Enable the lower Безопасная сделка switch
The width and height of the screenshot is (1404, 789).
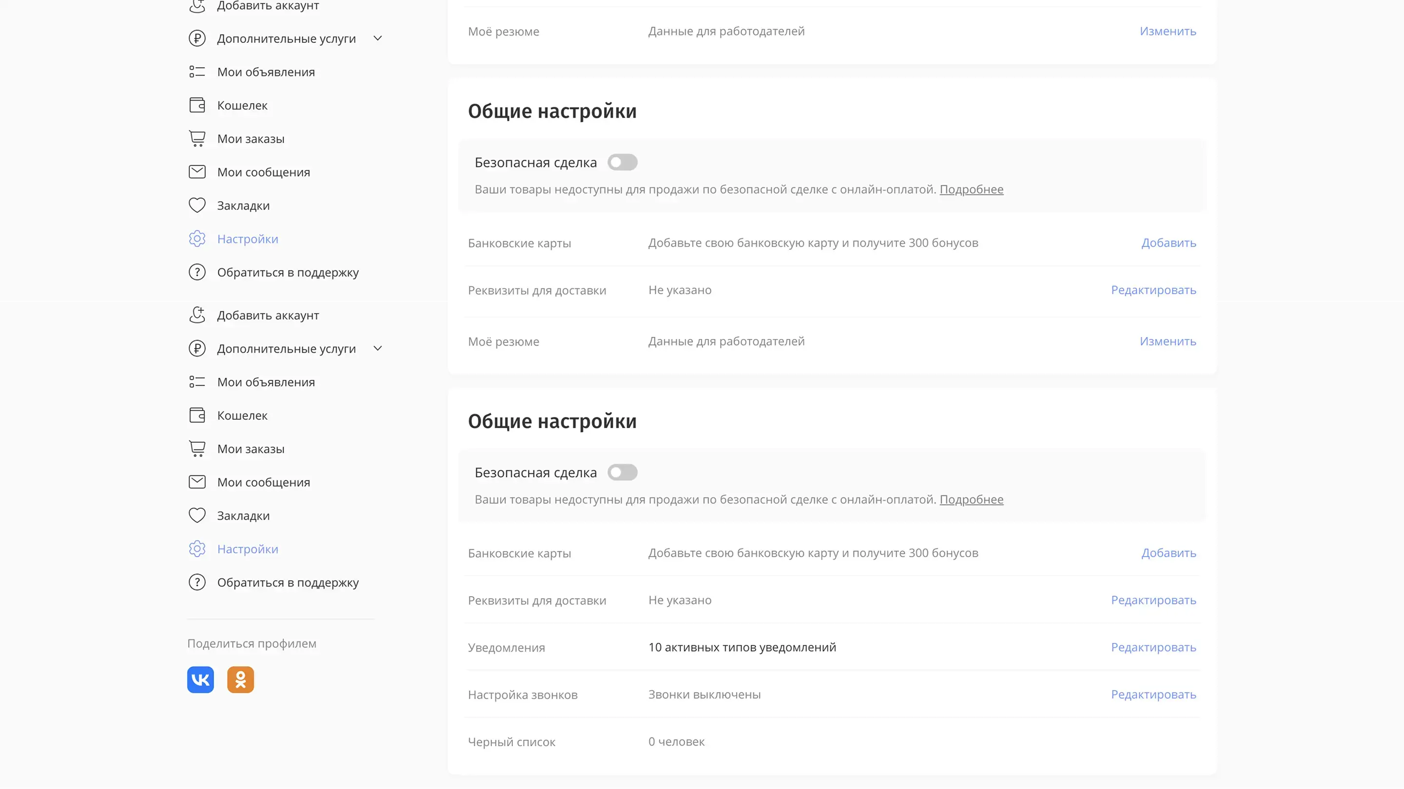623,472
